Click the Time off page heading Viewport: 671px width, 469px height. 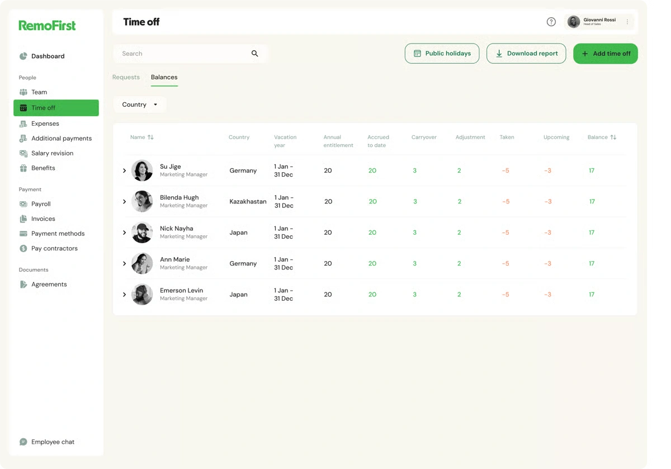pyautogui.click(x=141, y=22)
